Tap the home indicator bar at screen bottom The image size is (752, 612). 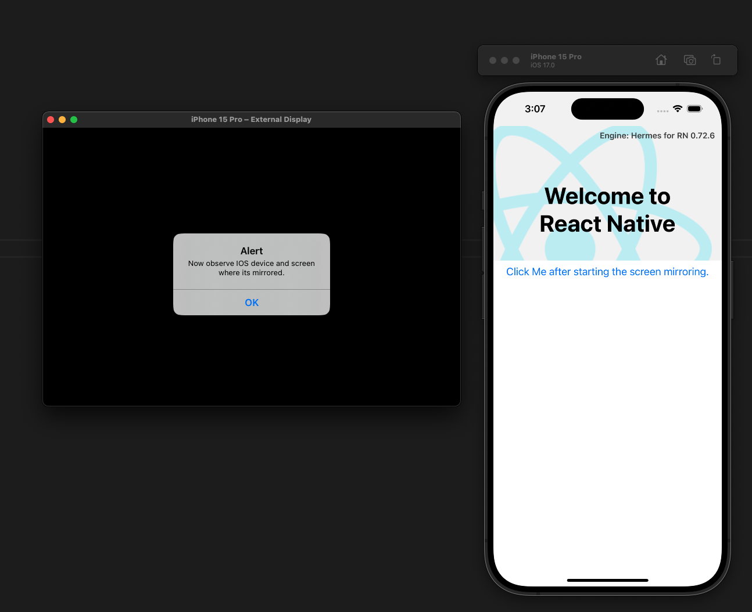click(607, 580)
